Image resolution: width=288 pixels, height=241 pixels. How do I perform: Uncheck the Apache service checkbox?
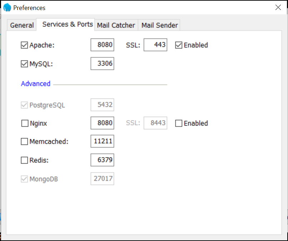coord(24,45)
